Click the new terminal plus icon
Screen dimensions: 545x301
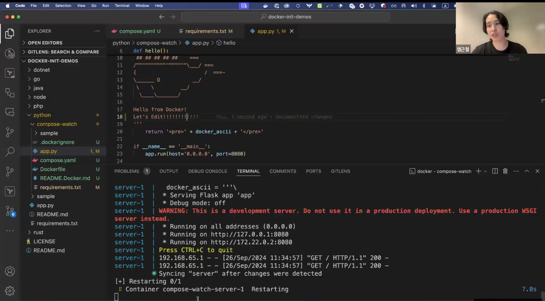click(478, 171)
